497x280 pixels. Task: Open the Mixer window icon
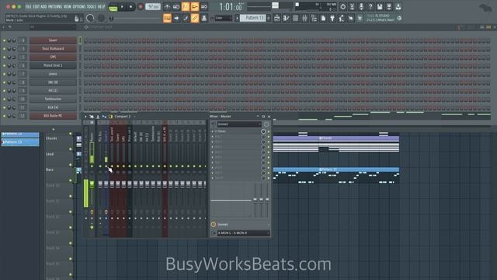304,19
